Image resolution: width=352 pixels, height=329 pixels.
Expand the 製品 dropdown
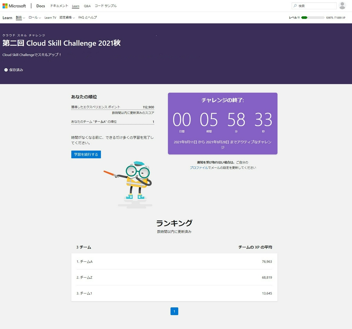click(20, 18)
